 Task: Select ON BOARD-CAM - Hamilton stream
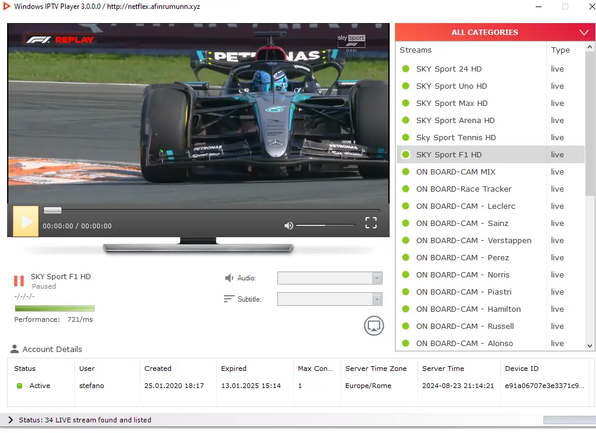[490, 309]
